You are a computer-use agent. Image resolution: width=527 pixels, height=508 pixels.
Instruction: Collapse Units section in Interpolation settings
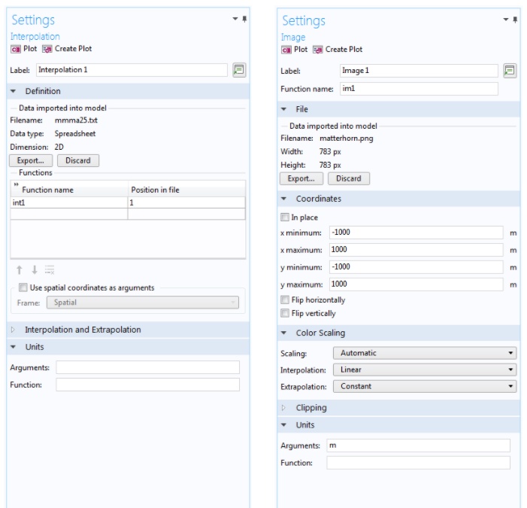click(13, 347)
